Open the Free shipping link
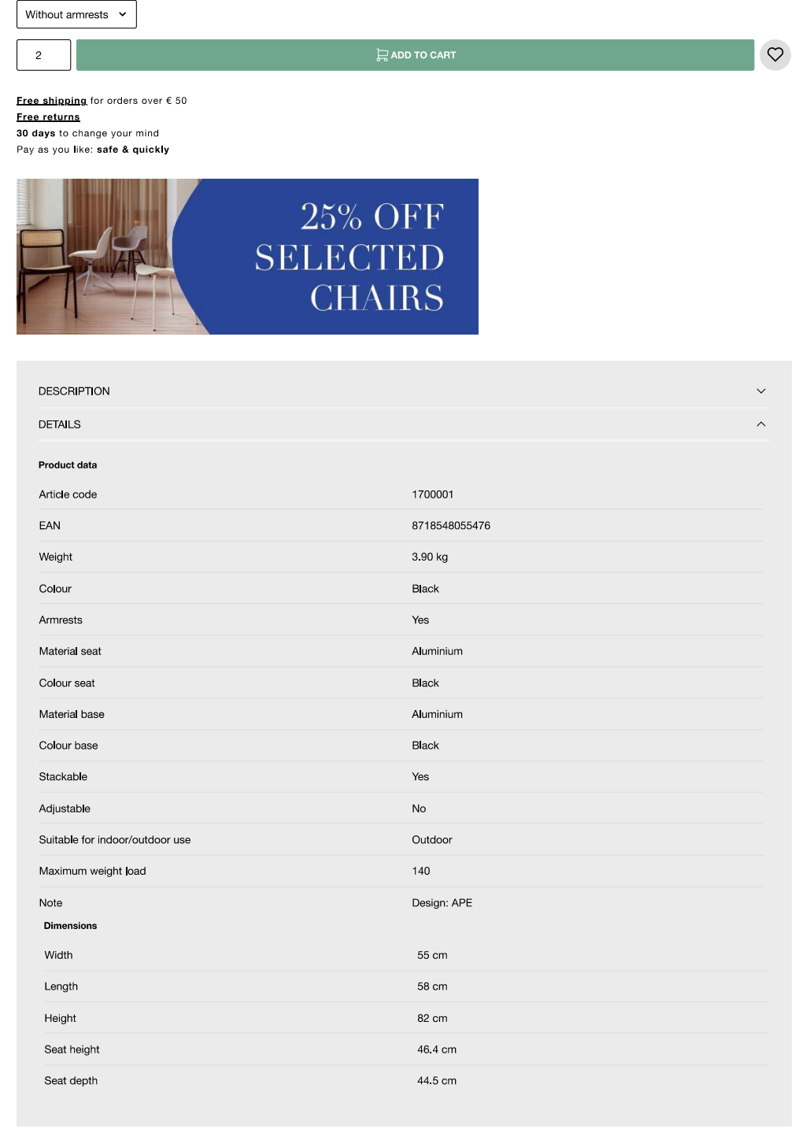806x1140 pixels. [x=51, y=101]
